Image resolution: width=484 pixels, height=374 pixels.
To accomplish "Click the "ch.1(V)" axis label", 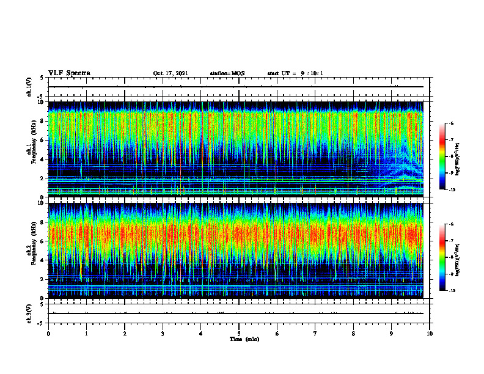I will (x=29, y=87).
